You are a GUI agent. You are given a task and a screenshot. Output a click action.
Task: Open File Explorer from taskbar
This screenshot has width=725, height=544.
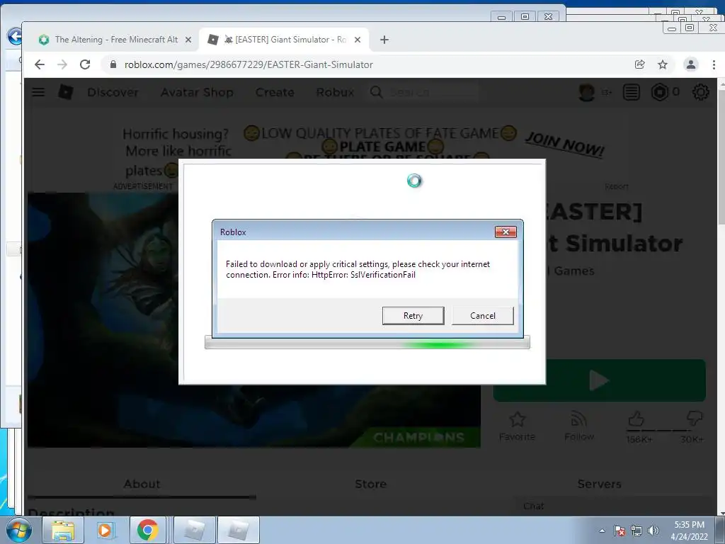pyautogui.click(x=63, y=530)
